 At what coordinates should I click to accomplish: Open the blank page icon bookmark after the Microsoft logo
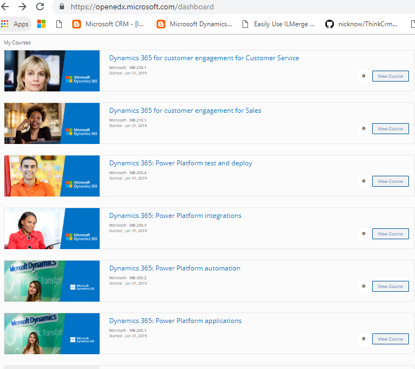(x=59, y=24)
